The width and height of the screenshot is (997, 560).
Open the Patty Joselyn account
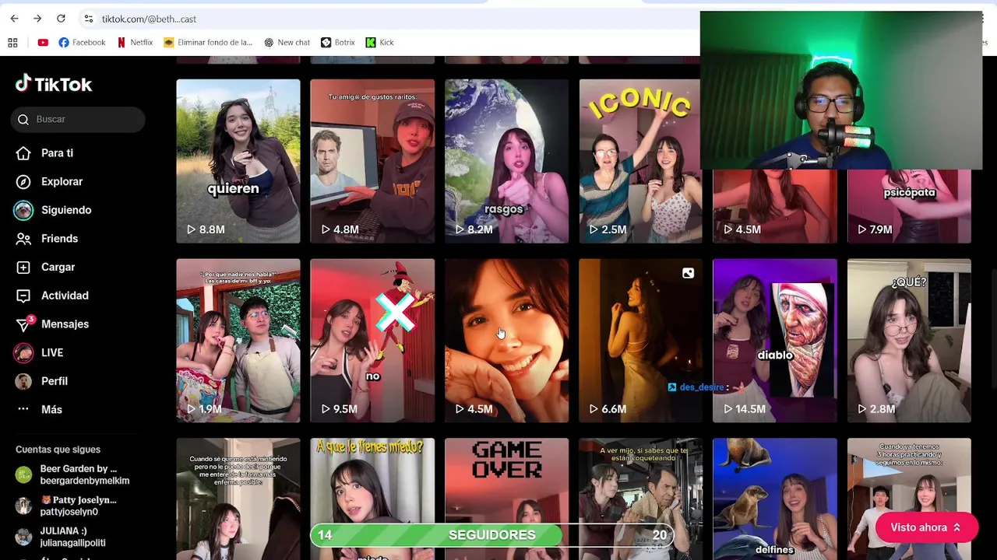tap(69, 506)
